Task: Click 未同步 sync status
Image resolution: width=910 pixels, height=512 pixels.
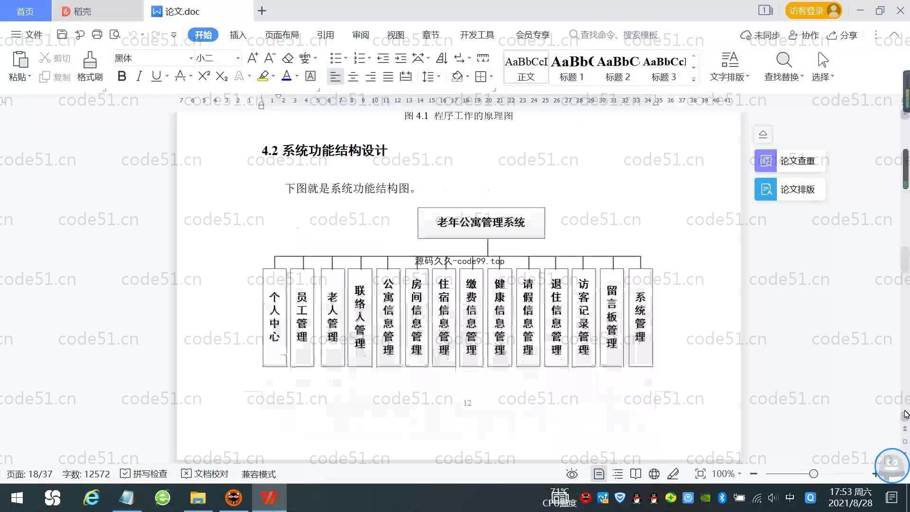Action: click(760, 35)
